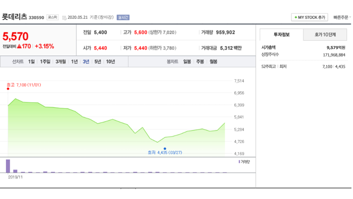The height and width of the screenshot is (199, 353).
Task: Select the 1주일 line chart period
Action: click(45, 61)
